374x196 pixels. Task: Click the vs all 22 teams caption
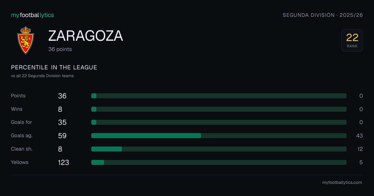[x=42, y=76]
